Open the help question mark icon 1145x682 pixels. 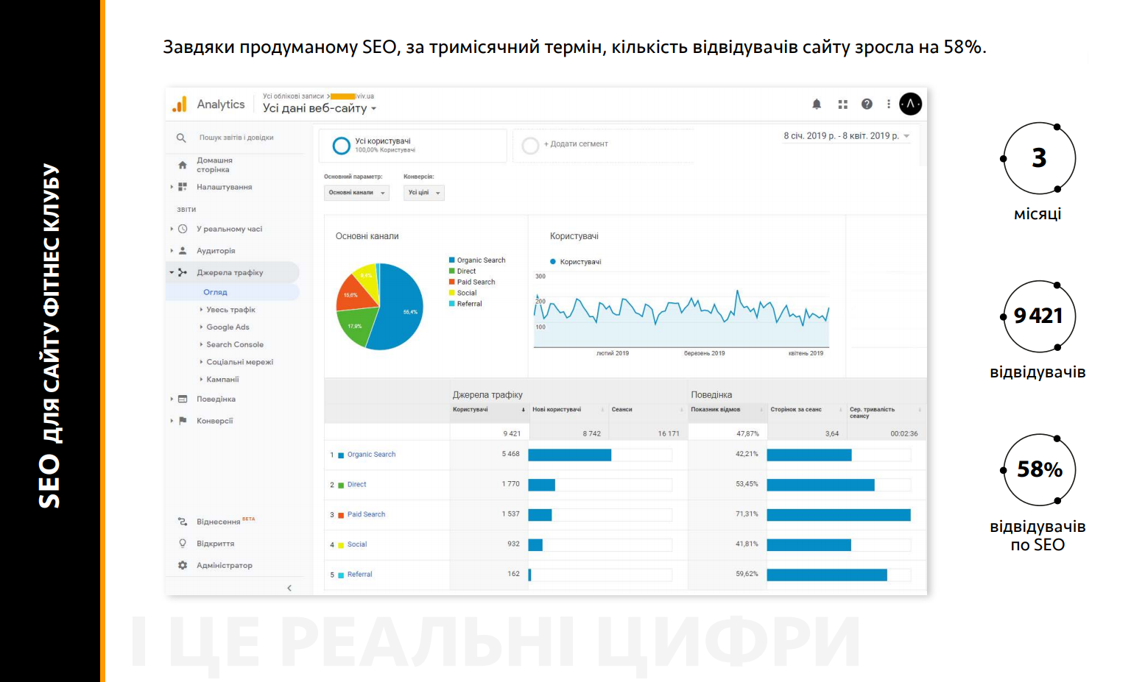(867, 104)
